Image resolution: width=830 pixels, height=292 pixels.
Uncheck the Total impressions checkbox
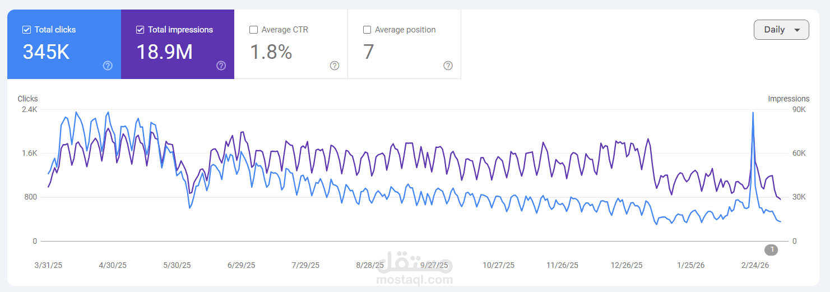click(x=140, y=30)
